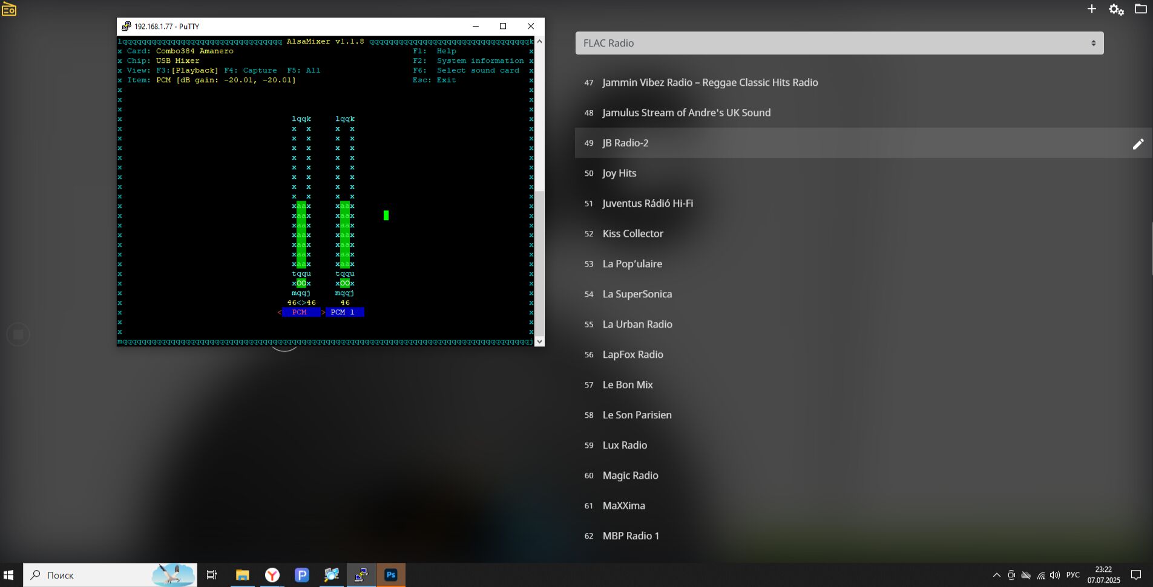Click the PuTTY scrollbar down arrow
Screen dimensions: 1153x587
tap(539, 342)
